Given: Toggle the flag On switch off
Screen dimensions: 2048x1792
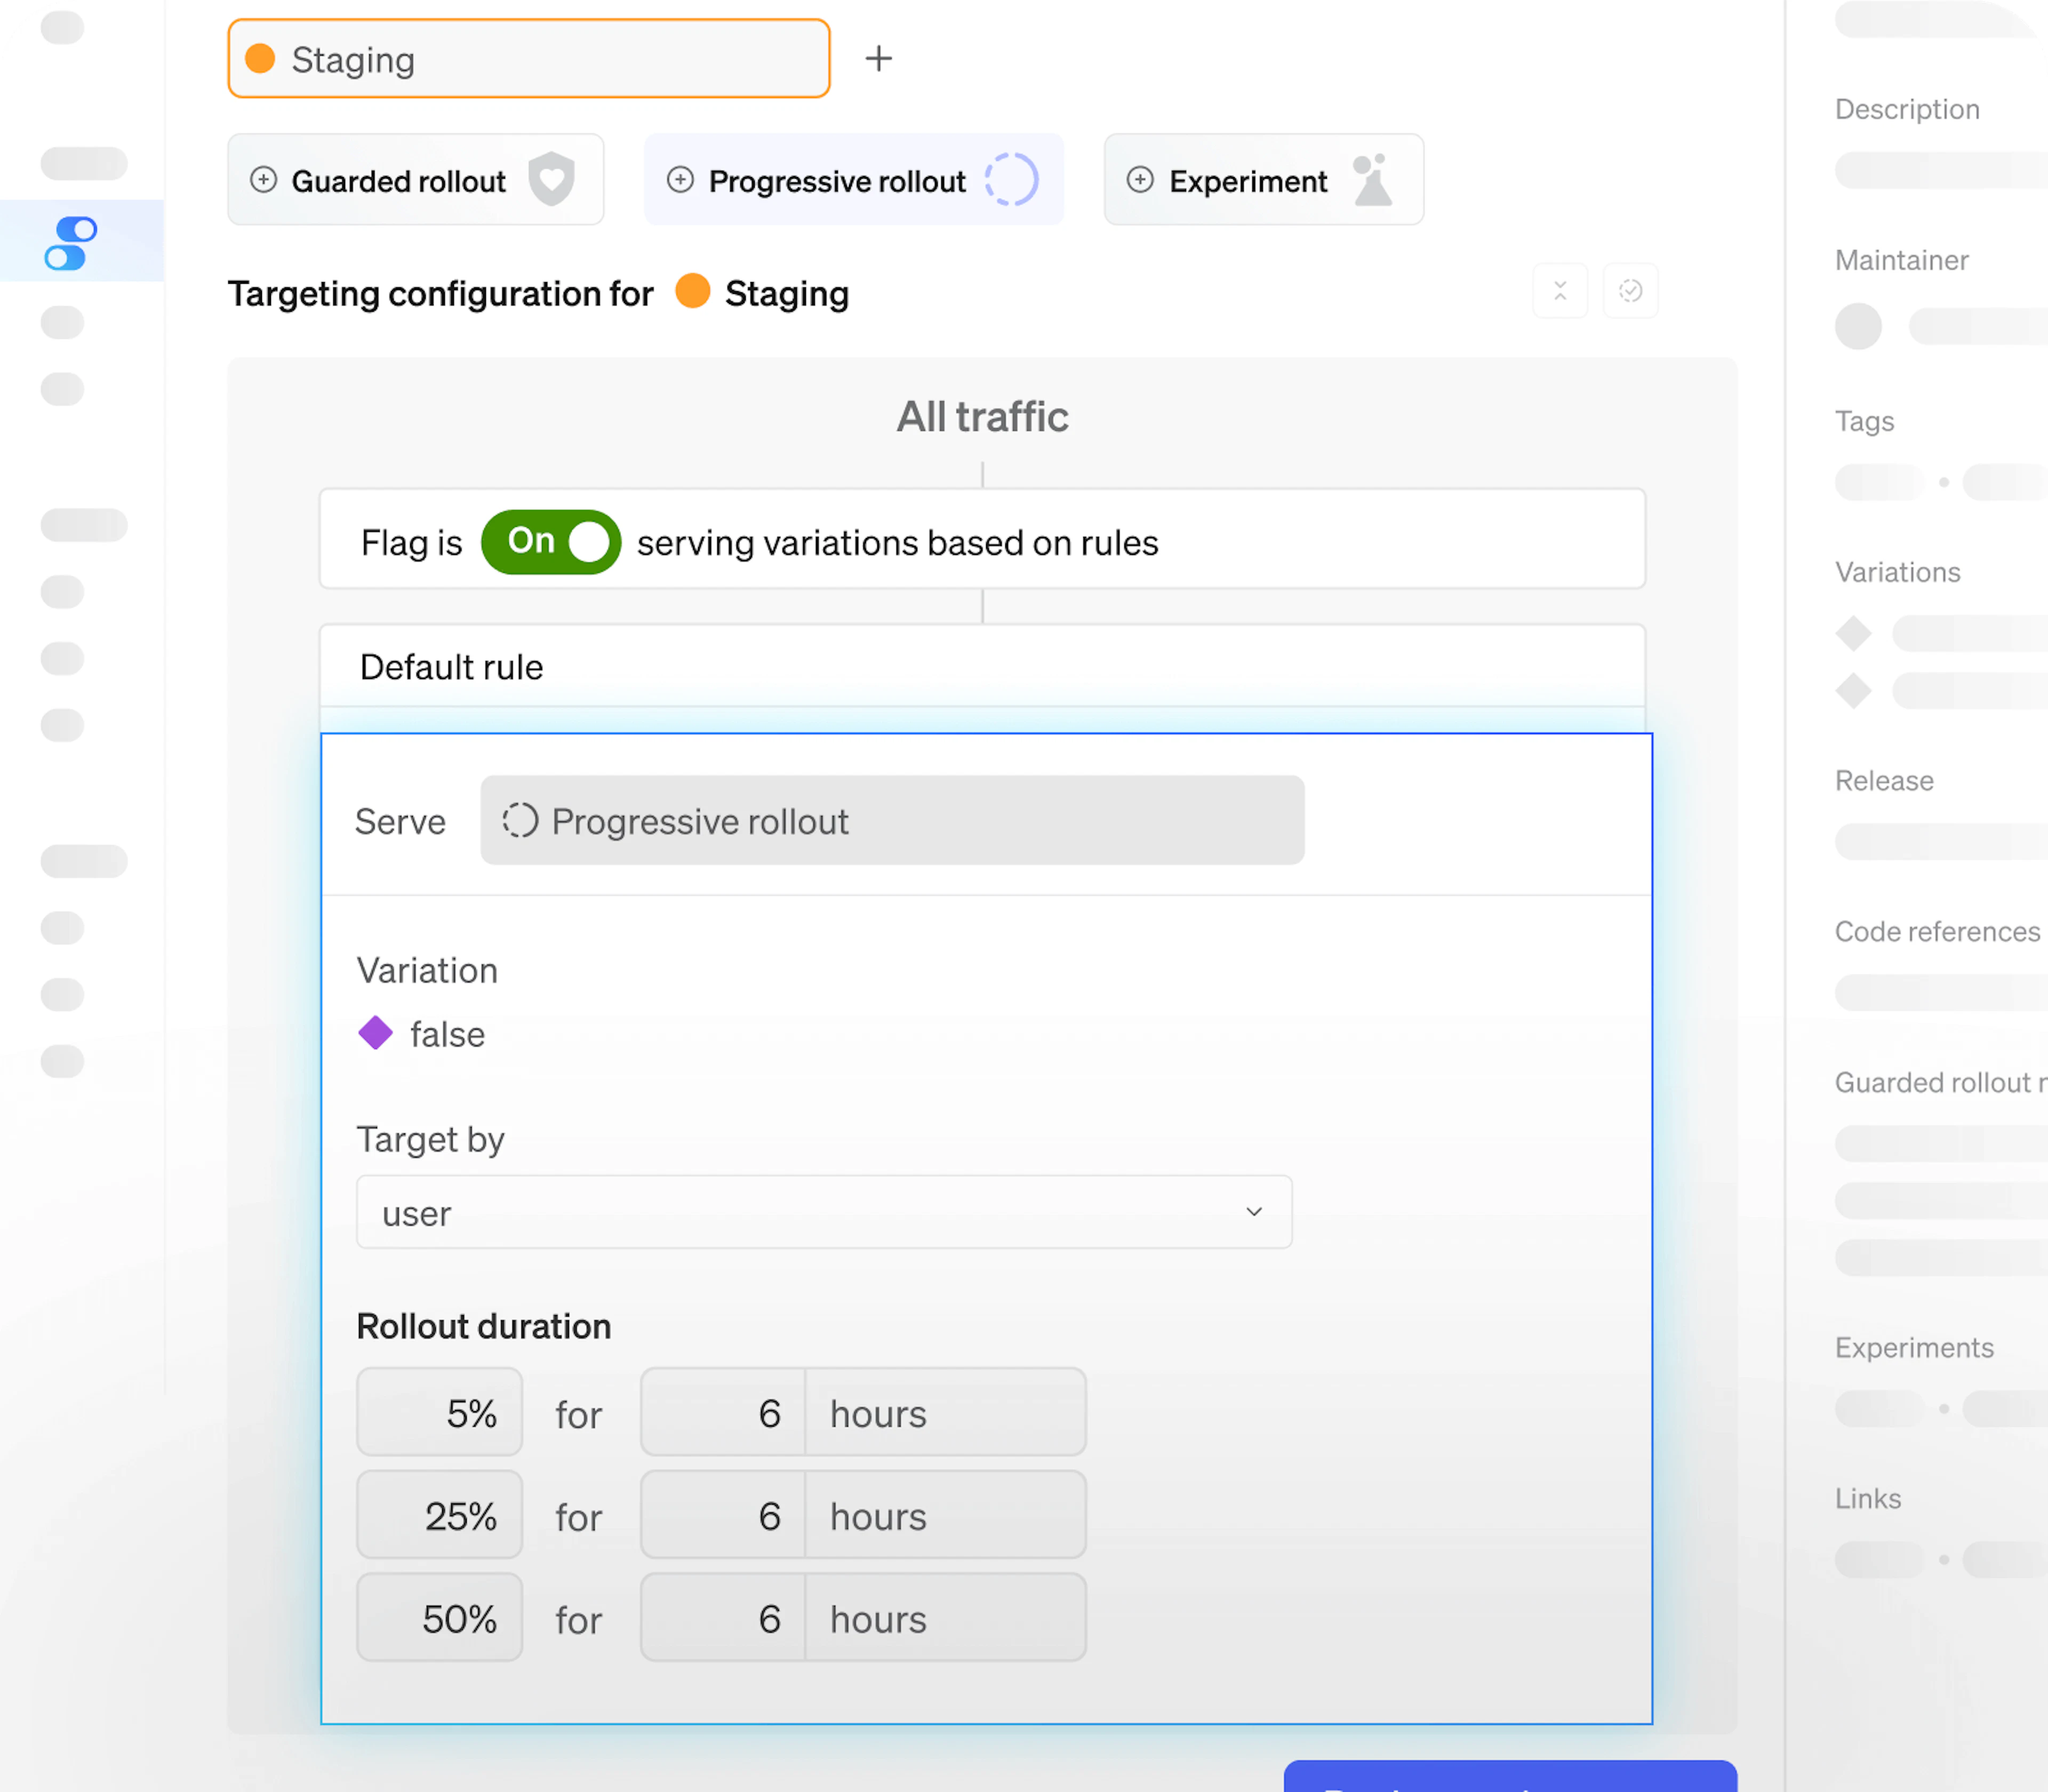Looking at the screenshot, I should (551, 542).
